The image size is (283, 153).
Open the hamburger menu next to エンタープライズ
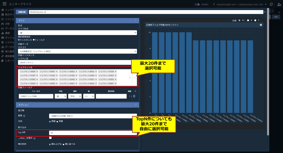[x=4, y=4]
